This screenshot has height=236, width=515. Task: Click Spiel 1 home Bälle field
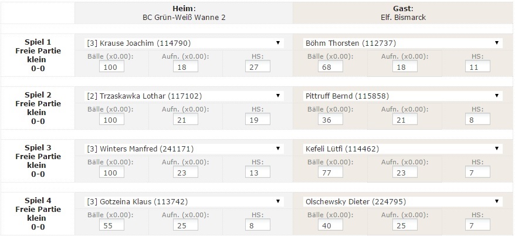click(110, 66)
